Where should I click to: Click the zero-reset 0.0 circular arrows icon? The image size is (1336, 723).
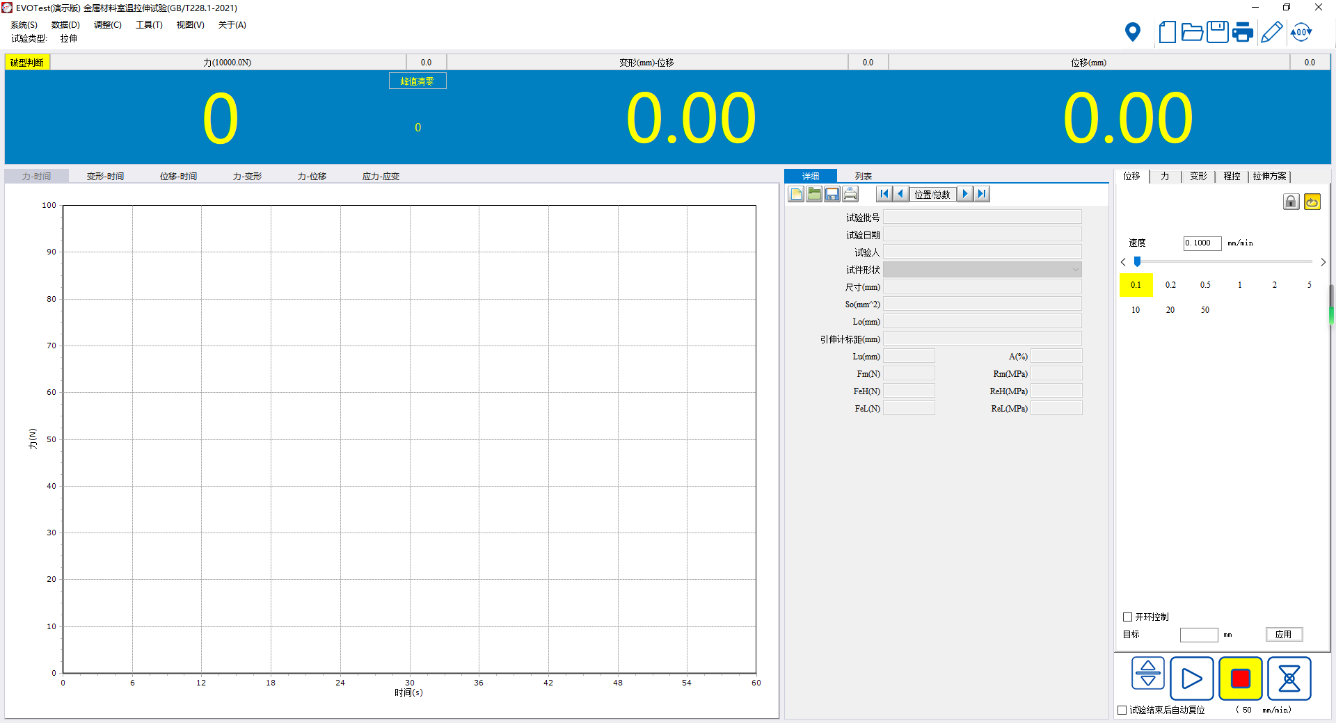1301,32
